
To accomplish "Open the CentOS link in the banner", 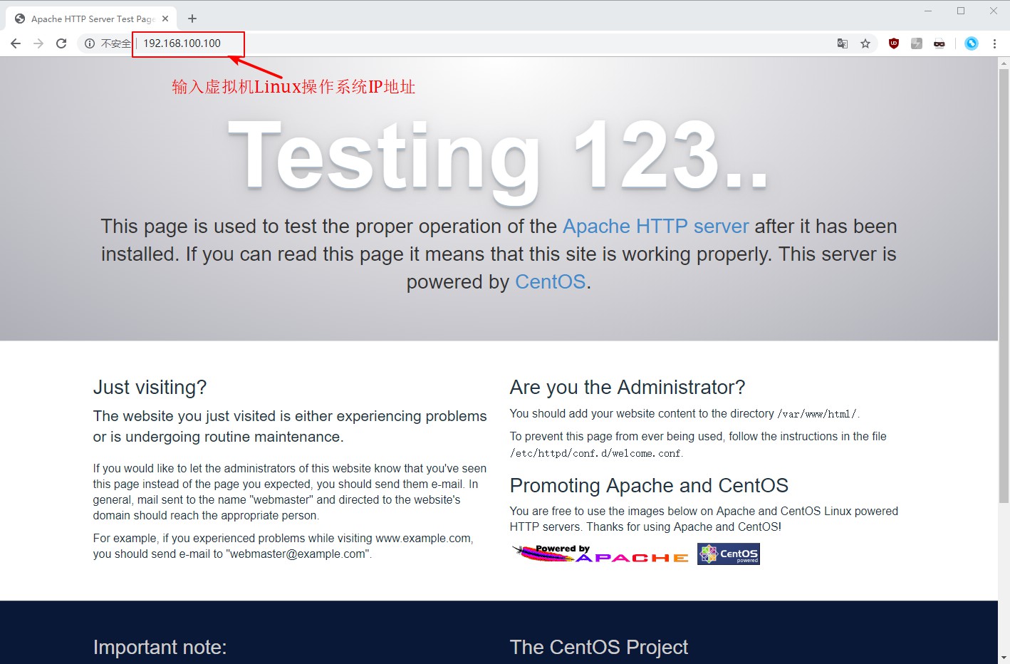I will click(x=550, y=282).
